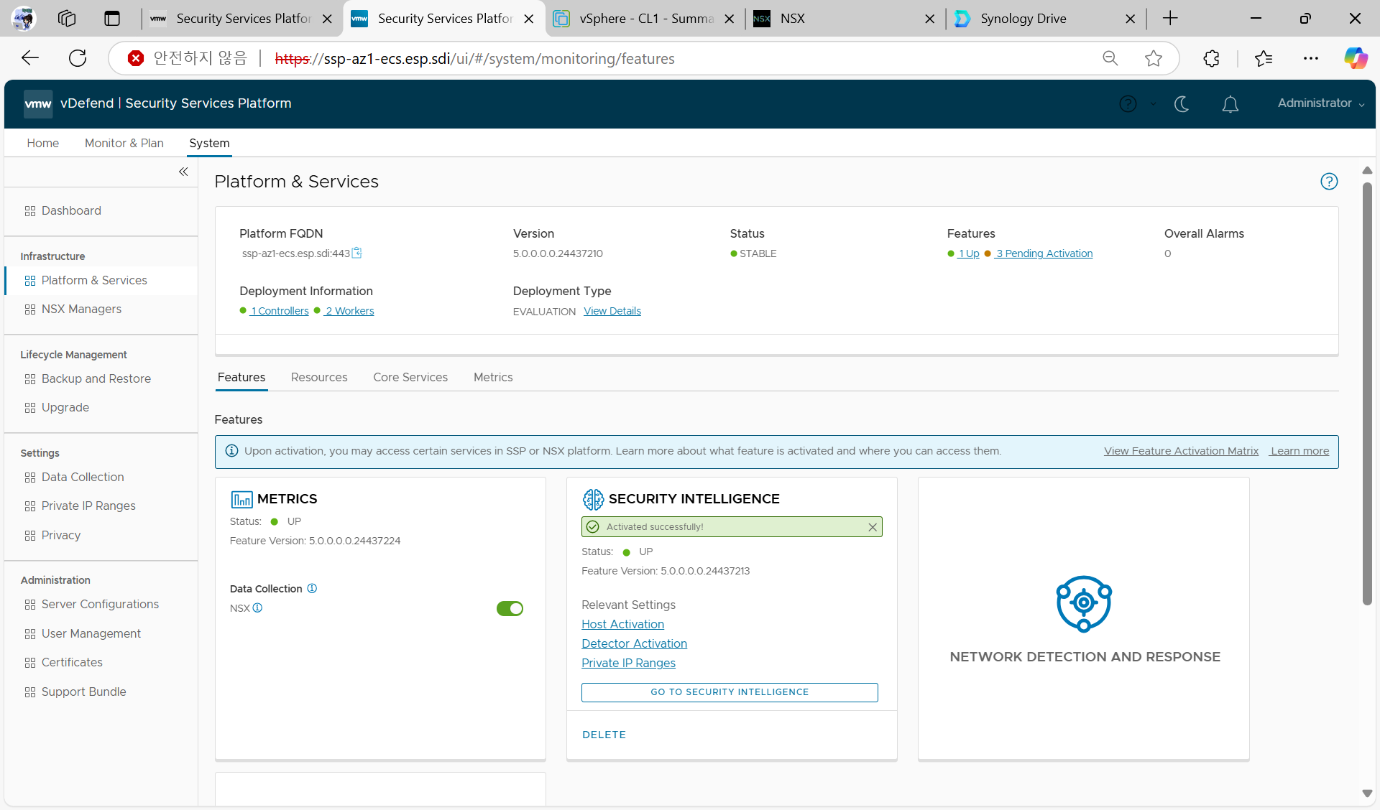Image resolution: width=1380 pixels, height=810 pixels.
Task: Click the VMware logo in header
Action: (x=38, y=103)
